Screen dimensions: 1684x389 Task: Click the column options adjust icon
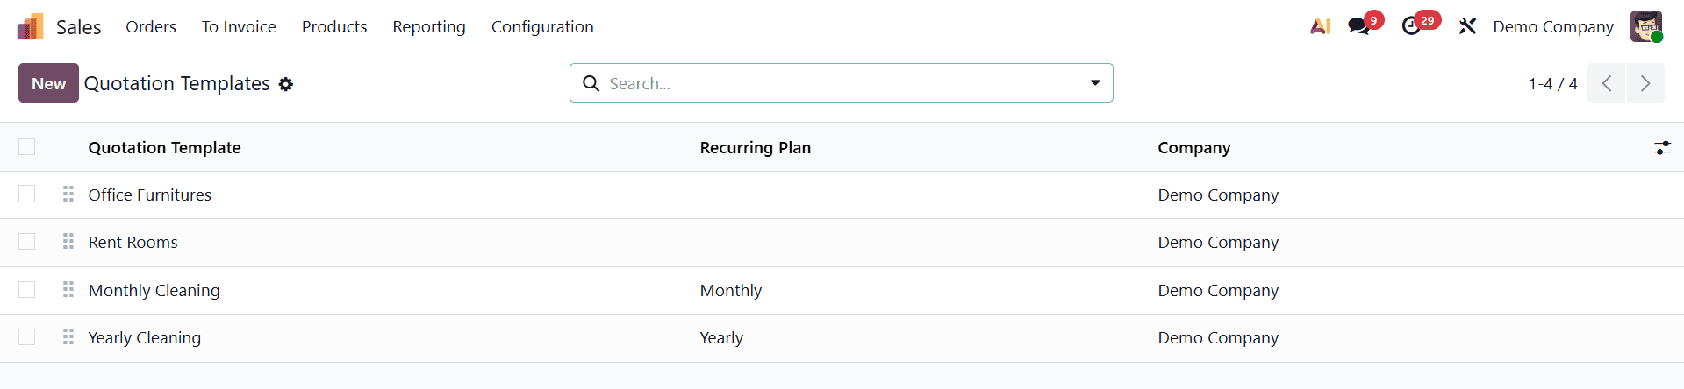coord(1662,148)
